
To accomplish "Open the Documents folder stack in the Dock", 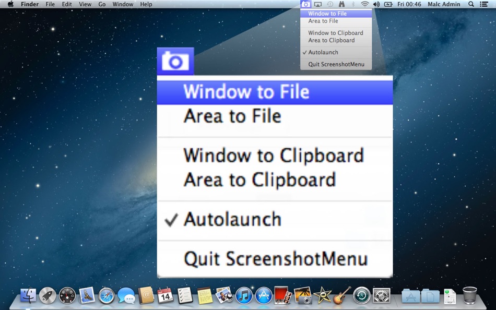I will [431, 296].
